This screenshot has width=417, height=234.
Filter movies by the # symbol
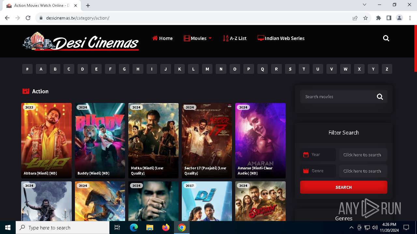27,69
